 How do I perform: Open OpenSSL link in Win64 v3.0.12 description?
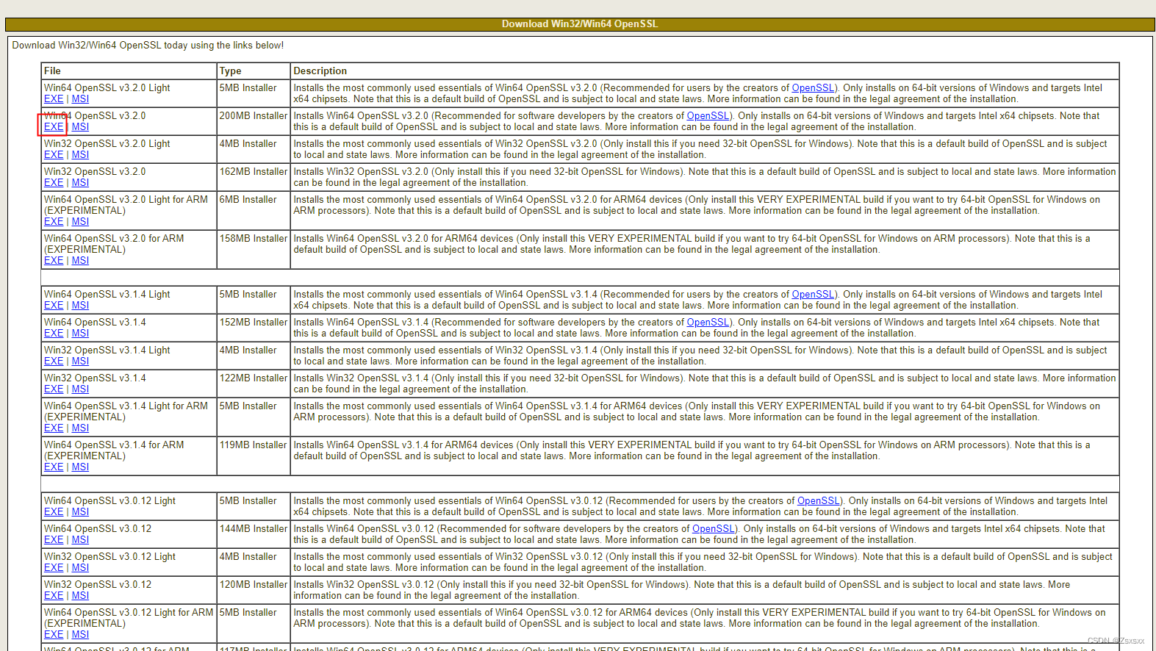(714, 529)
